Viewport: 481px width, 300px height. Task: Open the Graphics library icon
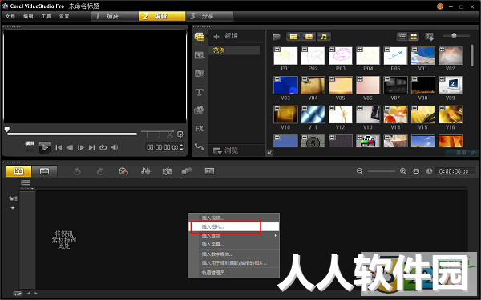(x=200, y=110)
